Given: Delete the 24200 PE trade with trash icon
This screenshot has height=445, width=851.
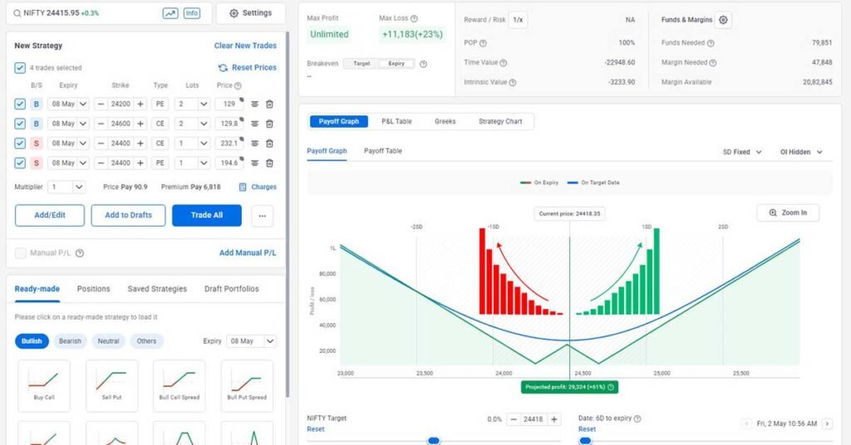Looking at the screenshot, I should coord(269,104).
